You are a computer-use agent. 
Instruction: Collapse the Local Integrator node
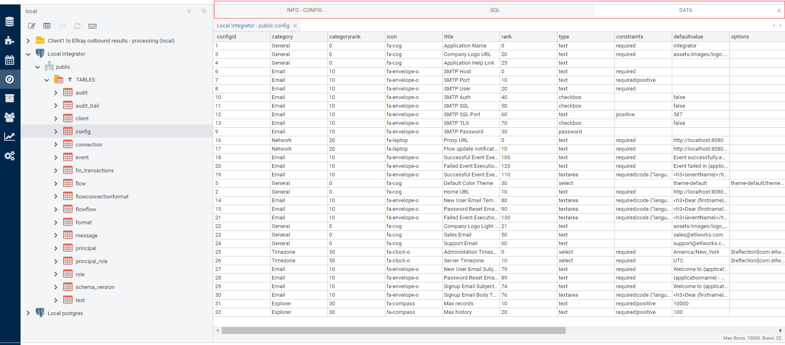pos(28,54)
